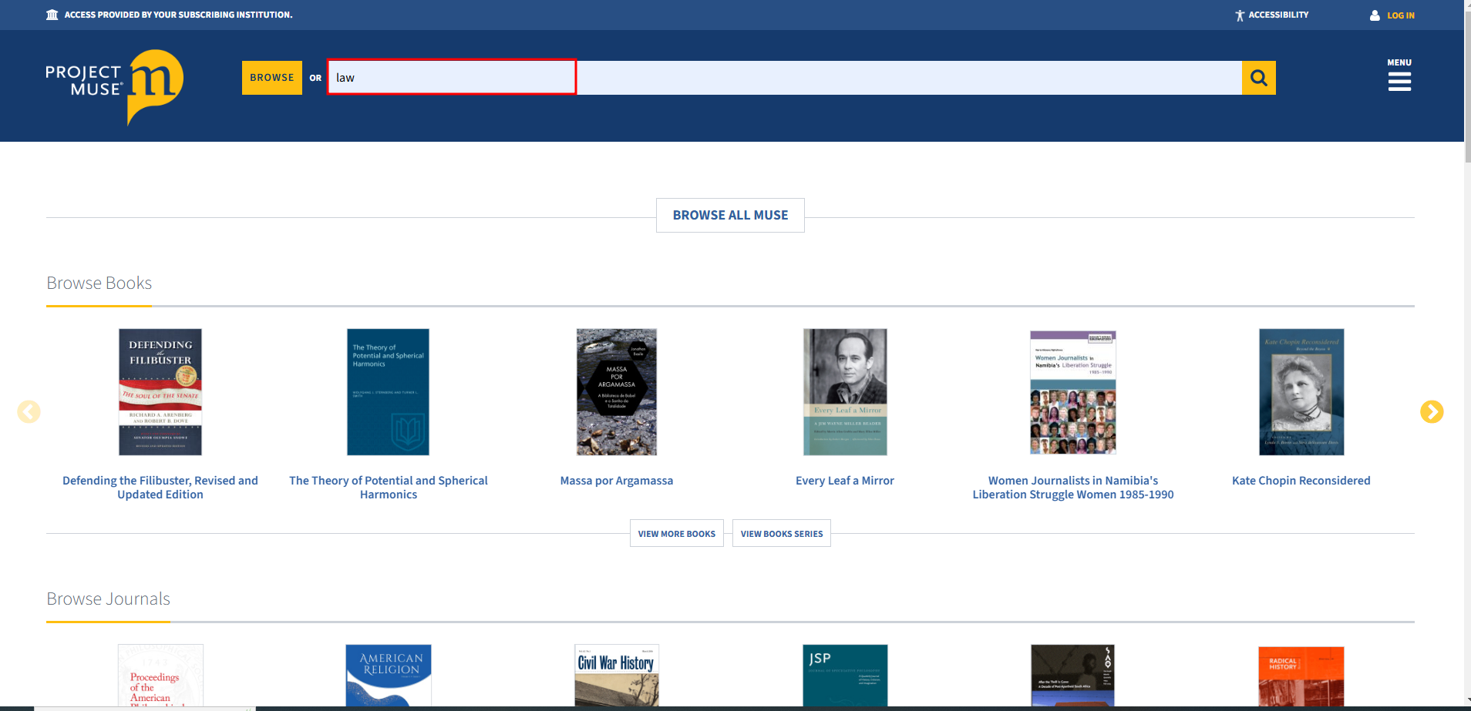
Task: Open the American Religion journal cover
Action: click(389, 676)
